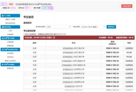Go to 查看个人信息 in sidebar
The width and height of the screenshot is (136, 92).
point(10,19)
